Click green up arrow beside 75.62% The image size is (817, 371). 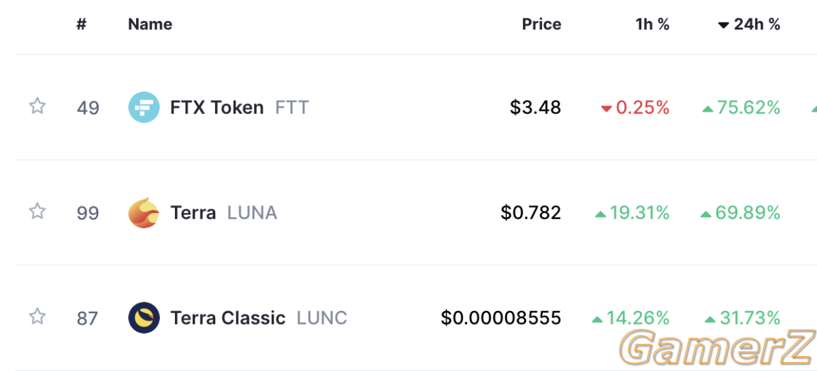[x=707, y=108]
